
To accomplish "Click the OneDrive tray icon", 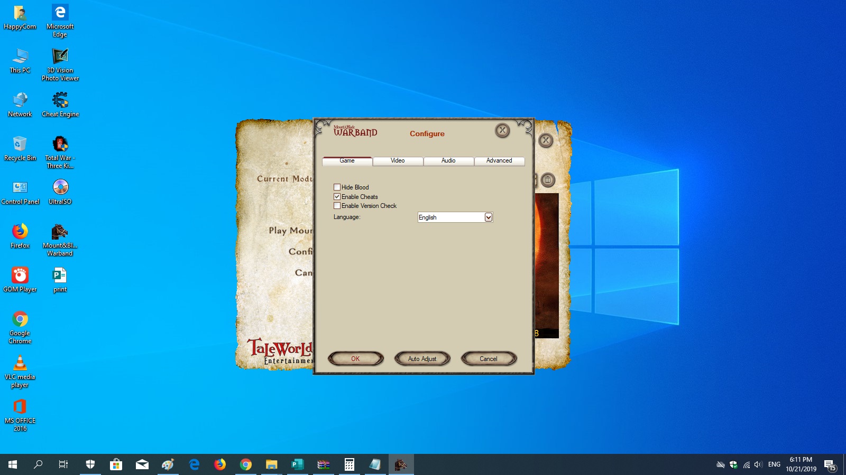I will click(720, 464).
